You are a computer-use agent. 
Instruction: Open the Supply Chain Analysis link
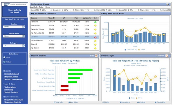pyautogui.click(x=13, y=100)
